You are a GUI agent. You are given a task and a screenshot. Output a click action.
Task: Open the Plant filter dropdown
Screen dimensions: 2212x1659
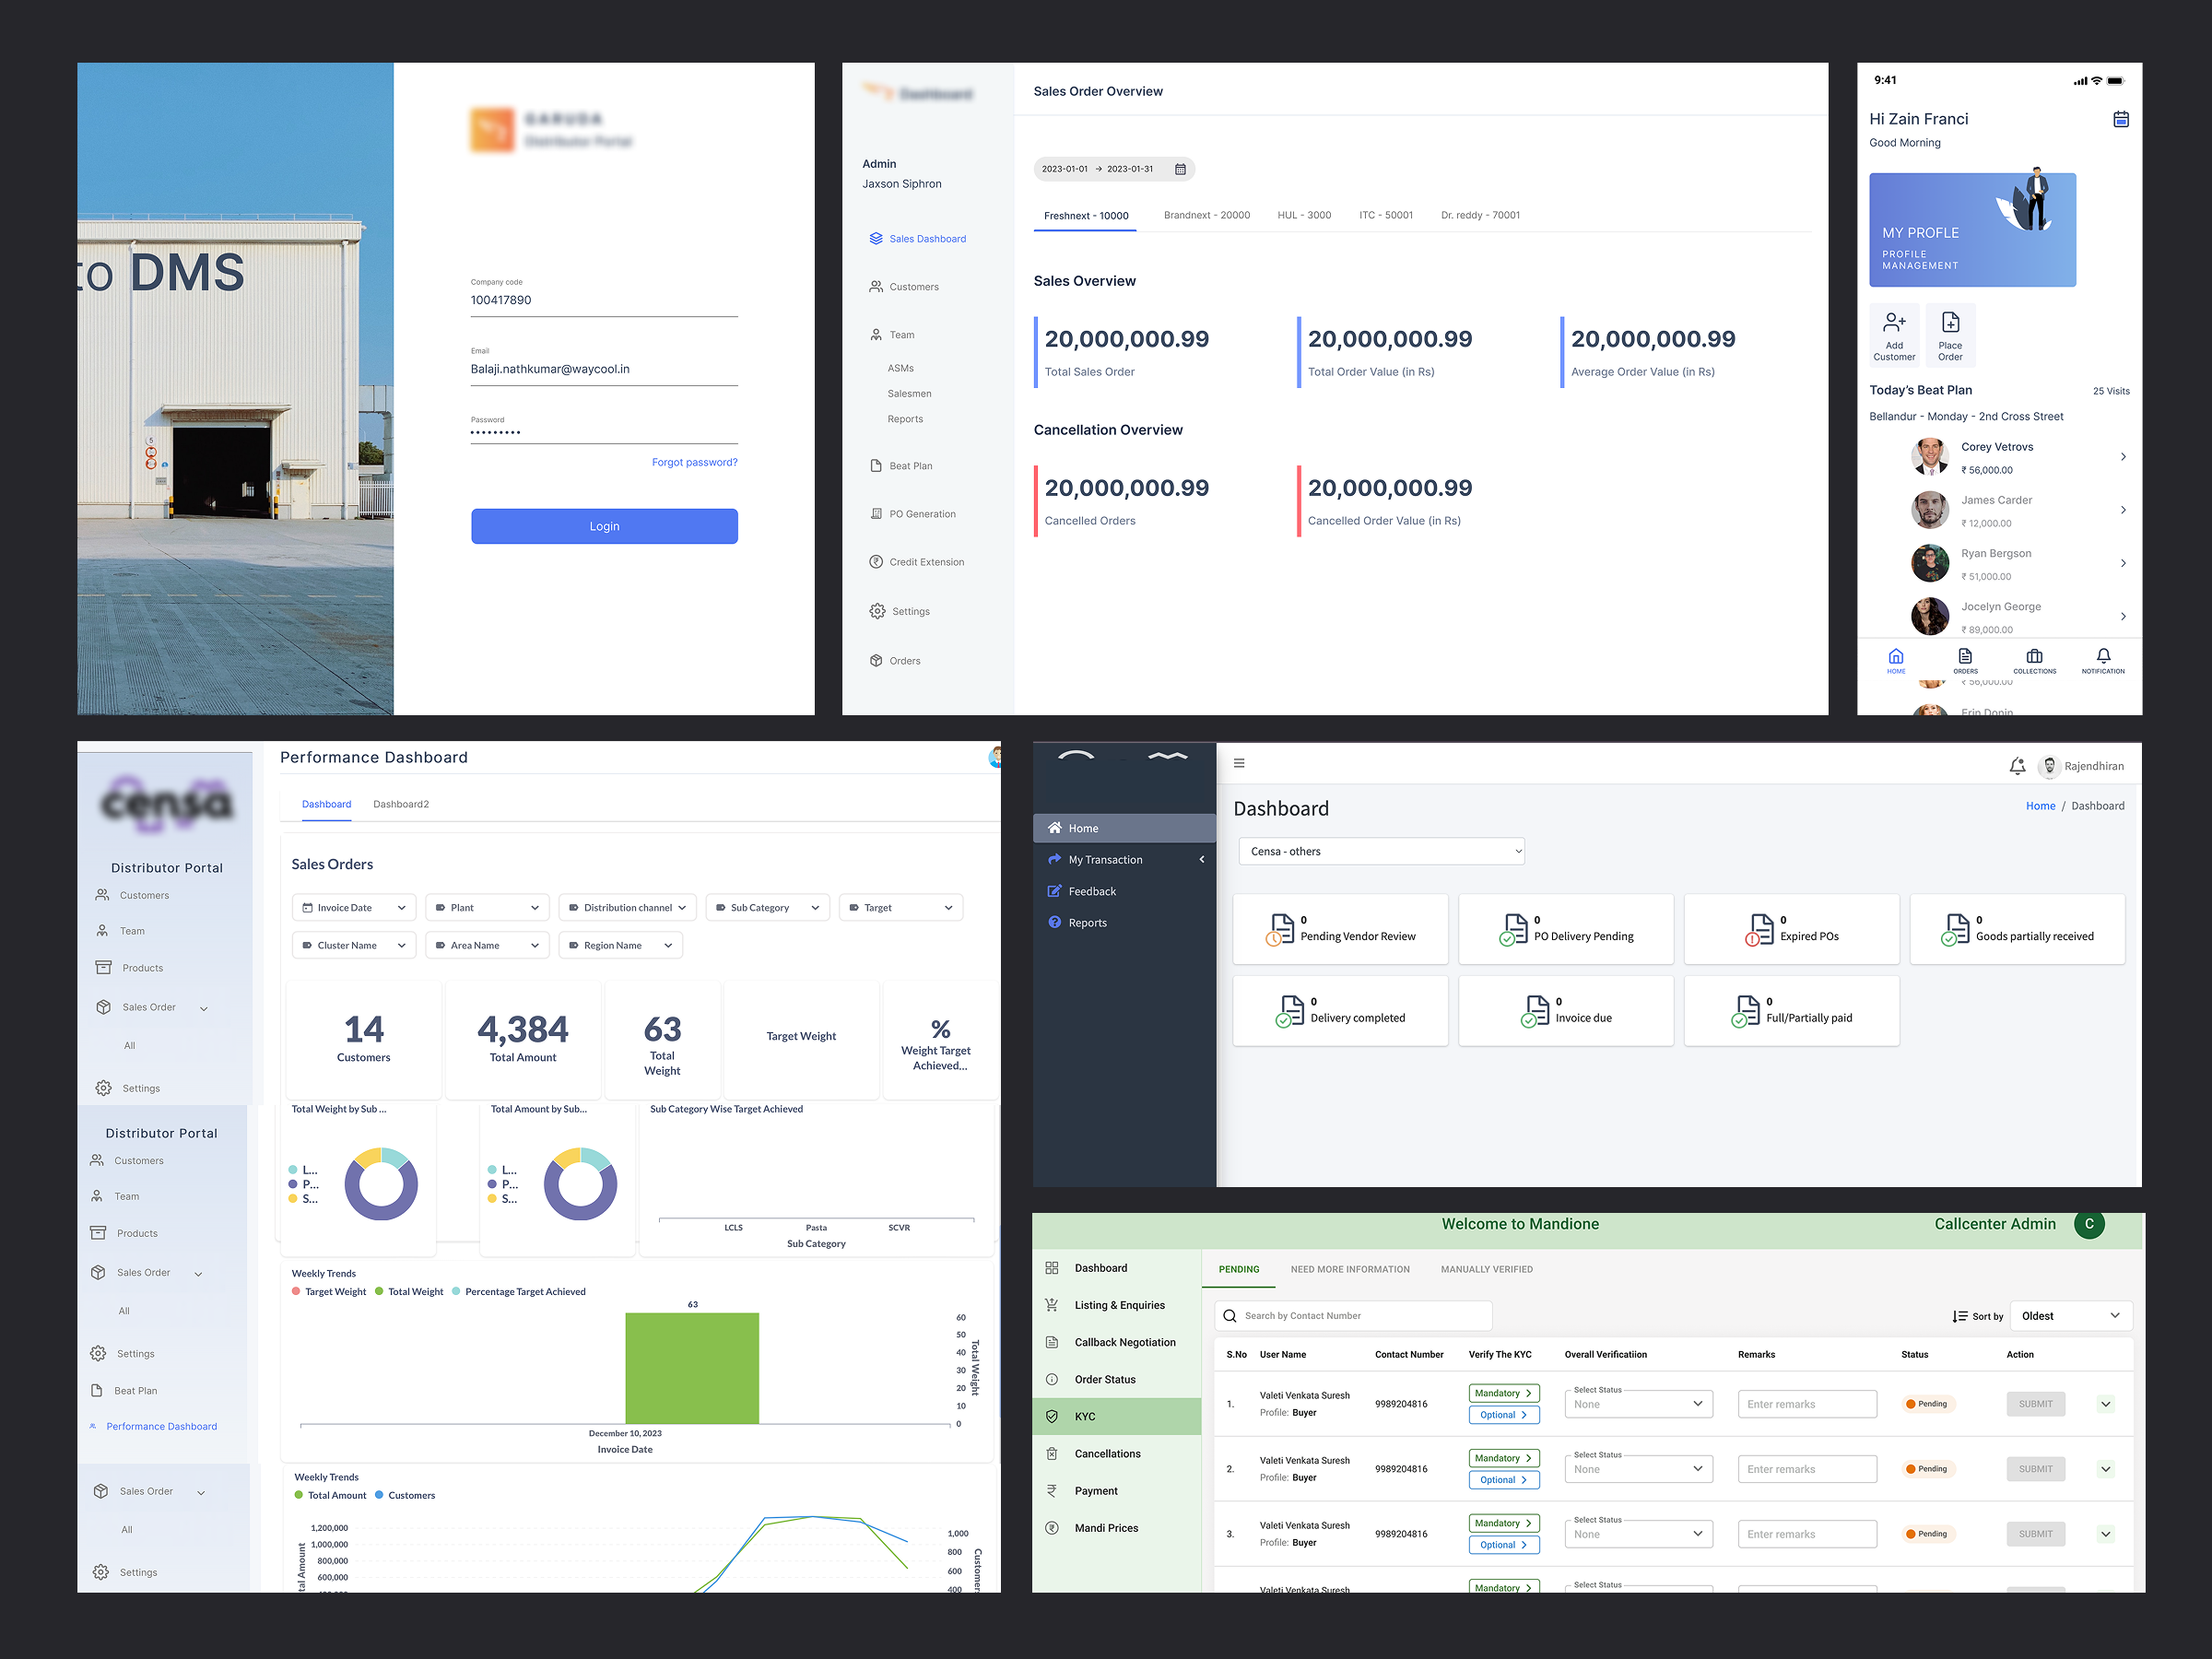coord(487,908)
